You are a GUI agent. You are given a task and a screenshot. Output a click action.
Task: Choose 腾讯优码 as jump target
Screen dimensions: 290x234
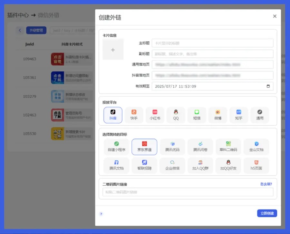(172, 147)
